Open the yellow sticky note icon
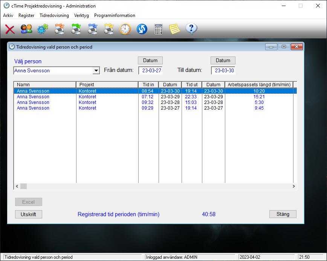327x261 pixels. coord(174,29)
